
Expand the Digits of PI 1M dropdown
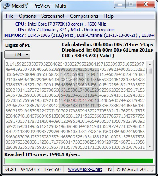pos(18,55)
